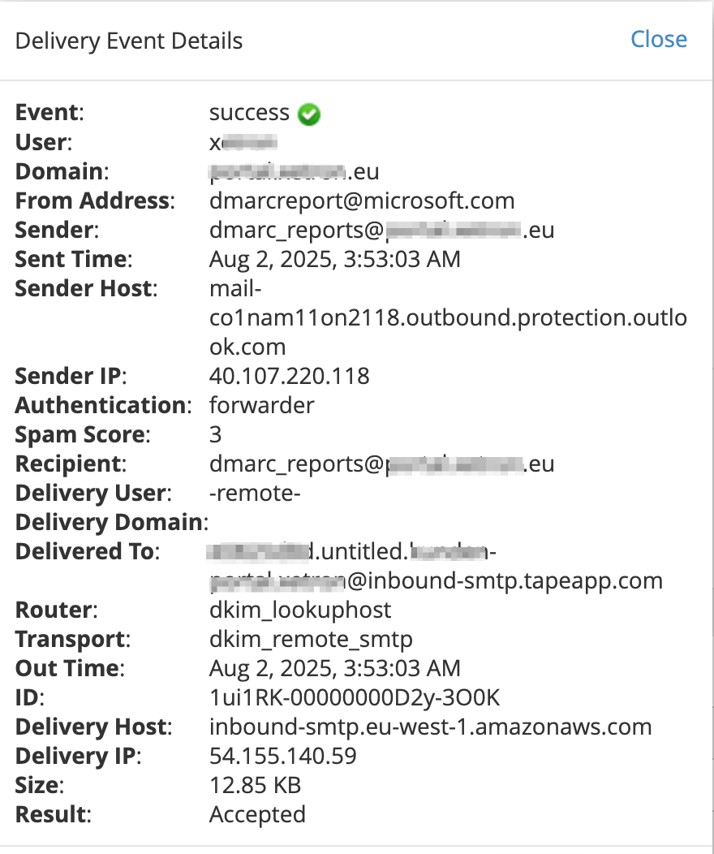The image size is (714, 854).
Task: Select the Delivered To tapeapp.com address
Action: point(436,567)
